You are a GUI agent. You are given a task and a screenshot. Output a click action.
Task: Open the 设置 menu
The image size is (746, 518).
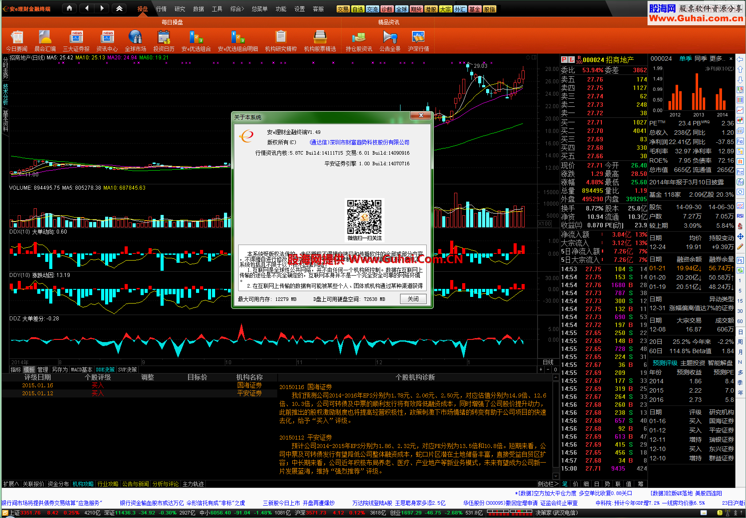click(x=300, y=9)
